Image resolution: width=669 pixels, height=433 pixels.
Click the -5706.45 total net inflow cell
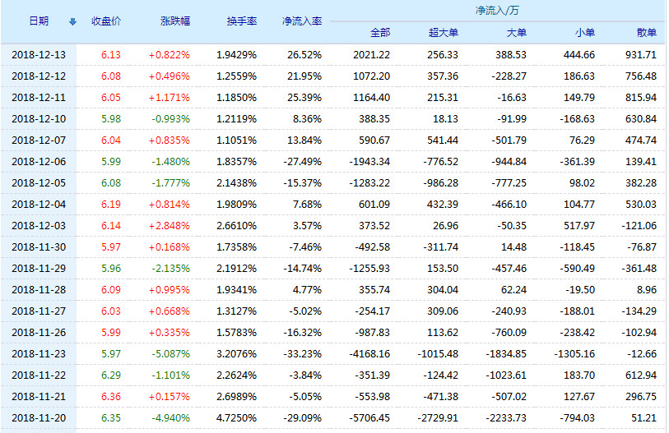(x=369, y=418)
